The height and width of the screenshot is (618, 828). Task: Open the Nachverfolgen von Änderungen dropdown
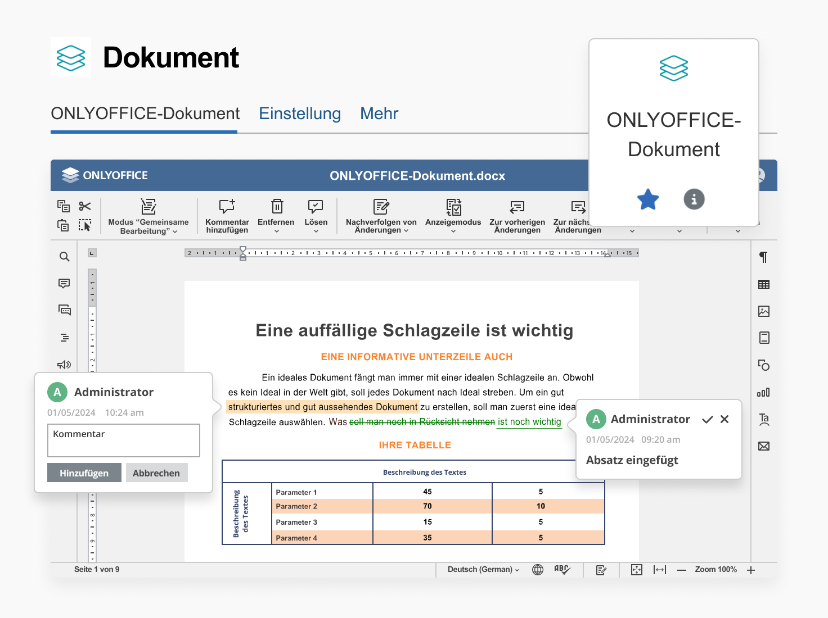point(381,216)
